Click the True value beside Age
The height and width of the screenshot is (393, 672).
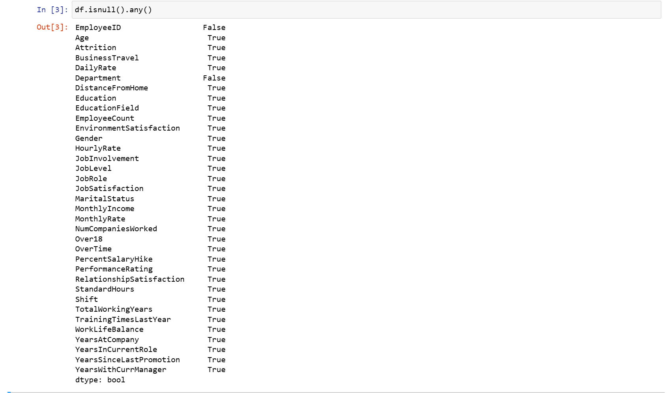216,38
